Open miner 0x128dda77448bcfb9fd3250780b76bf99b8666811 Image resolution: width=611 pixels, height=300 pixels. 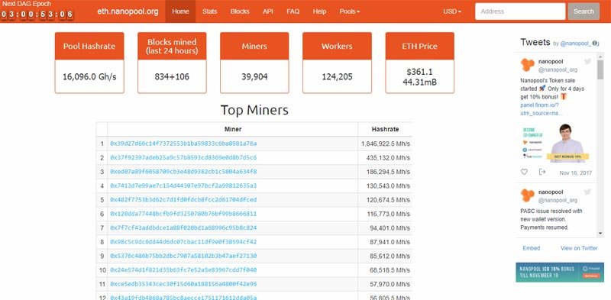click(x=183, y=214)
